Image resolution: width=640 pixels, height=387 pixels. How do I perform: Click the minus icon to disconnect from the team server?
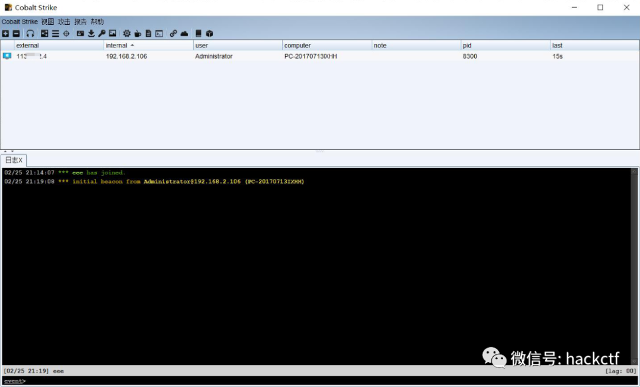click(x=16, y=34)
